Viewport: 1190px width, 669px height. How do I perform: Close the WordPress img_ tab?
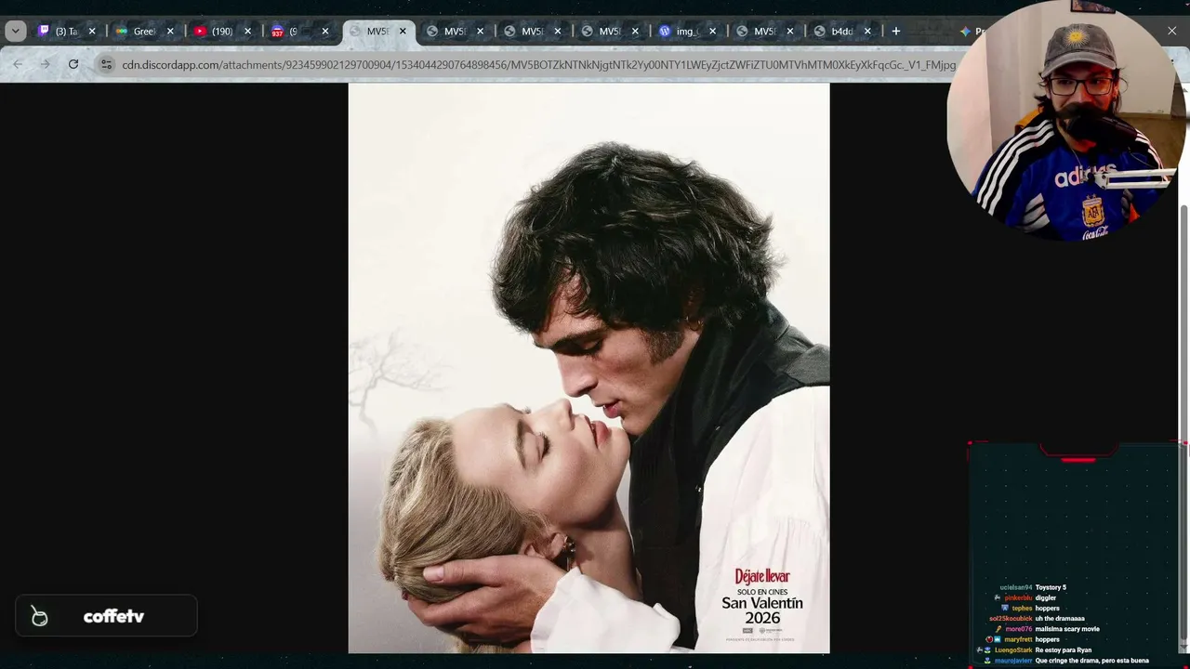[x=713, y=31]
